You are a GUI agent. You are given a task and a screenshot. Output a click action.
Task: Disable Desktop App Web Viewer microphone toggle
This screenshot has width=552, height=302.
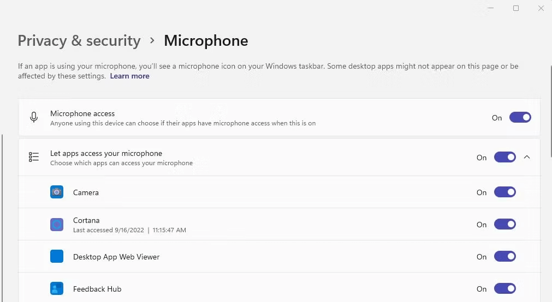504,256
